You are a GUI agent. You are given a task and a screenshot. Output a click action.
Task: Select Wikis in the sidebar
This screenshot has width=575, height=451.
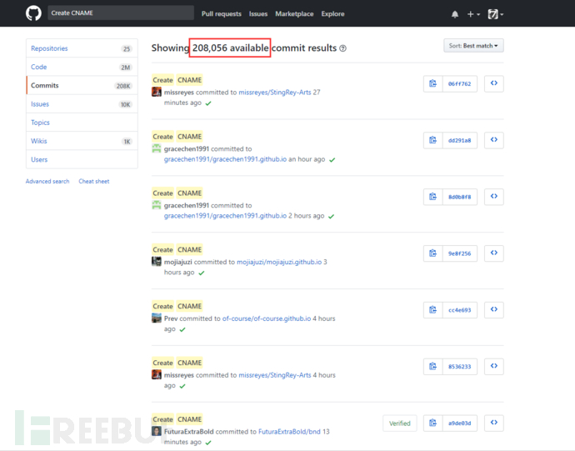(x=82, y=141)
